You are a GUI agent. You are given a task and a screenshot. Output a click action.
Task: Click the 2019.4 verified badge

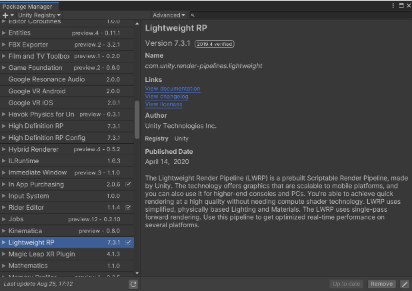[x=215, y=44]
